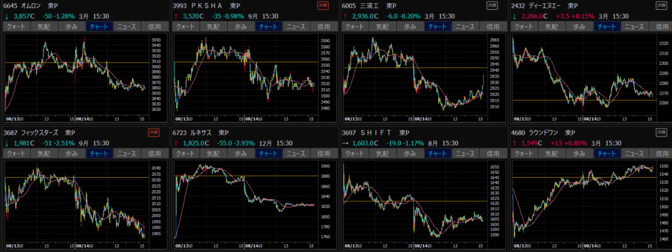Click the red 決算 badge on フィックスターズ panel
This screenshot has width=672, height=252.
pyautogui.click(x=153, y=133)
